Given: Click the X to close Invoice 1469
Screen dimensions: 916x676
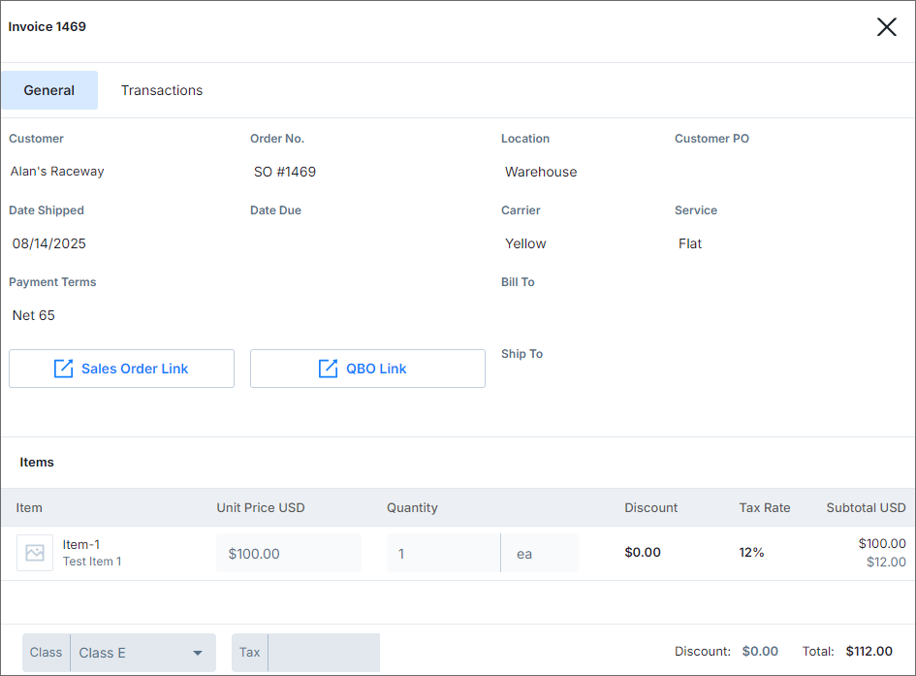Looking at the screenshot, I should pyautogui.click(x=887, y=27).
